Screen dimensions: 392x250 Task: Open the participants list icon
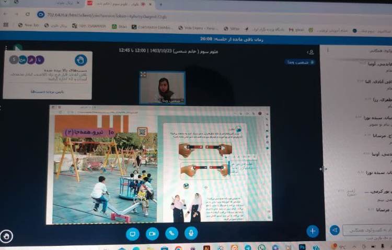point(310,52)
